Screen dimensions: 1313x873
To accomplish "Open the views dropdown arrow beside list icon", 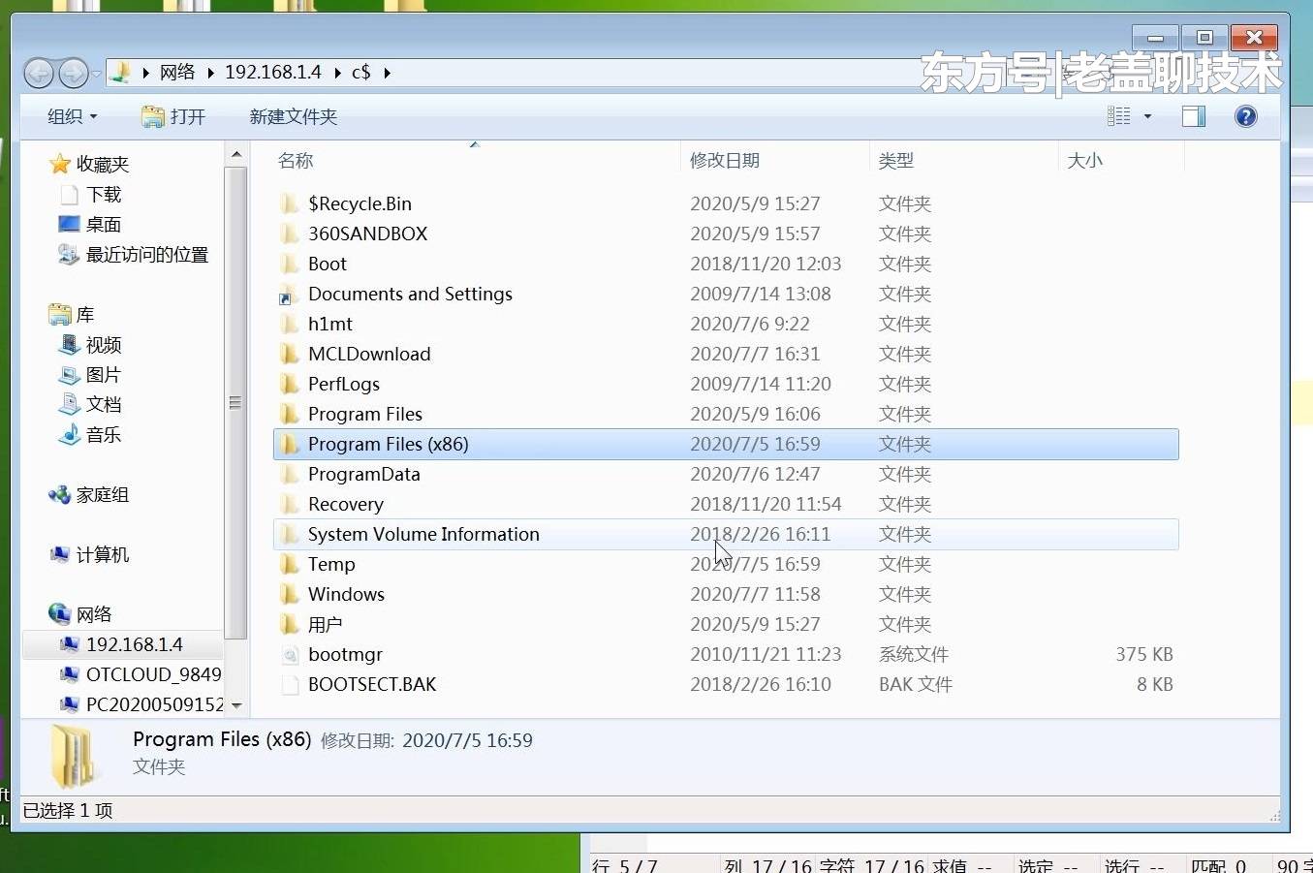I will [1146, 116].
